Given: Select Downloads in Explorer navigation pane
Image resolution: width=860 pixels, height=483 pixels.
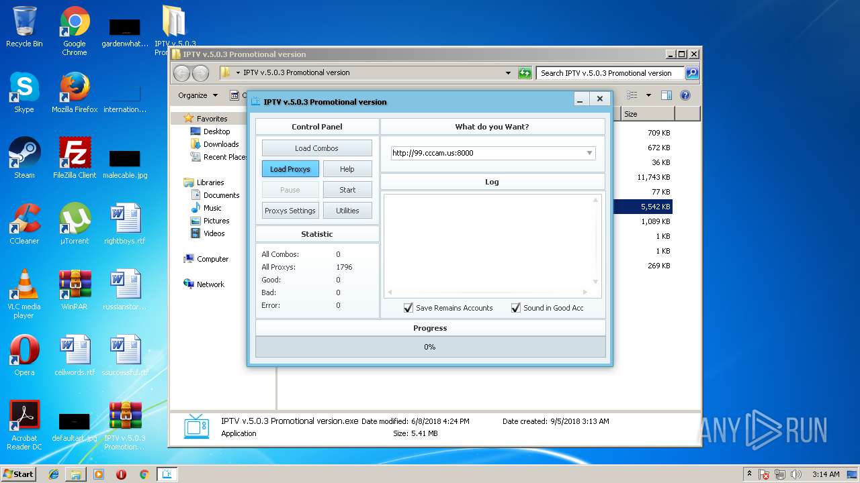Looking at the screenshot, I should (x=221, y=144).
